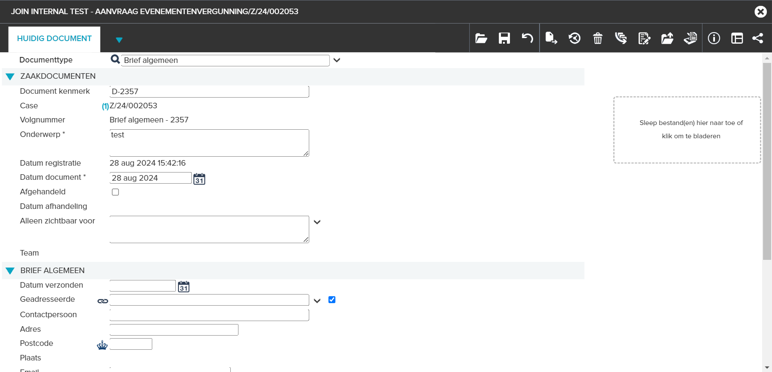Show document info with the circled i icon

point(714,39)
